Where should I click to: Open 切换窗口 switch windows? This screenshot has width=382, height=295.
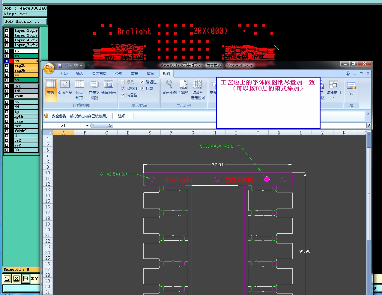(x=333, y=90)
